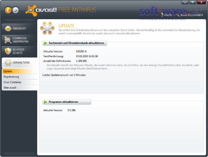This screenshot has width=208, height=157.
Task: Click the Verwaltung molecule icon
Action: [8, 62]
